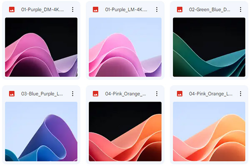Open more options menu for 02-Green_Blue_D

pos(240,10)
